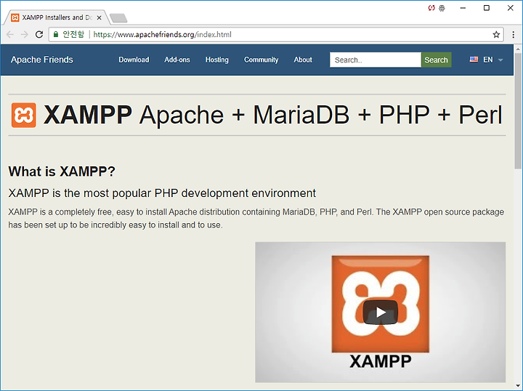Click the page vertical scrollbar thumb
This screenshot has width=523, height=391.
coord(518,111)
